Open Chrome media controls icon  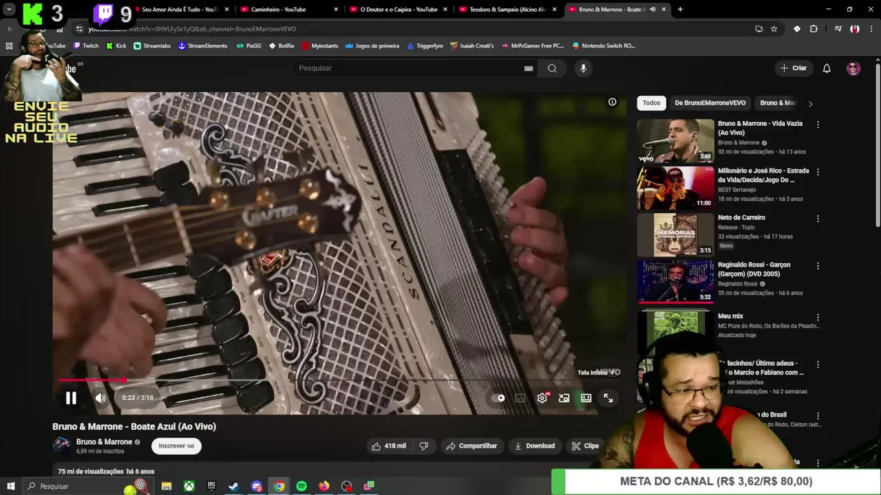coord(838,29)
